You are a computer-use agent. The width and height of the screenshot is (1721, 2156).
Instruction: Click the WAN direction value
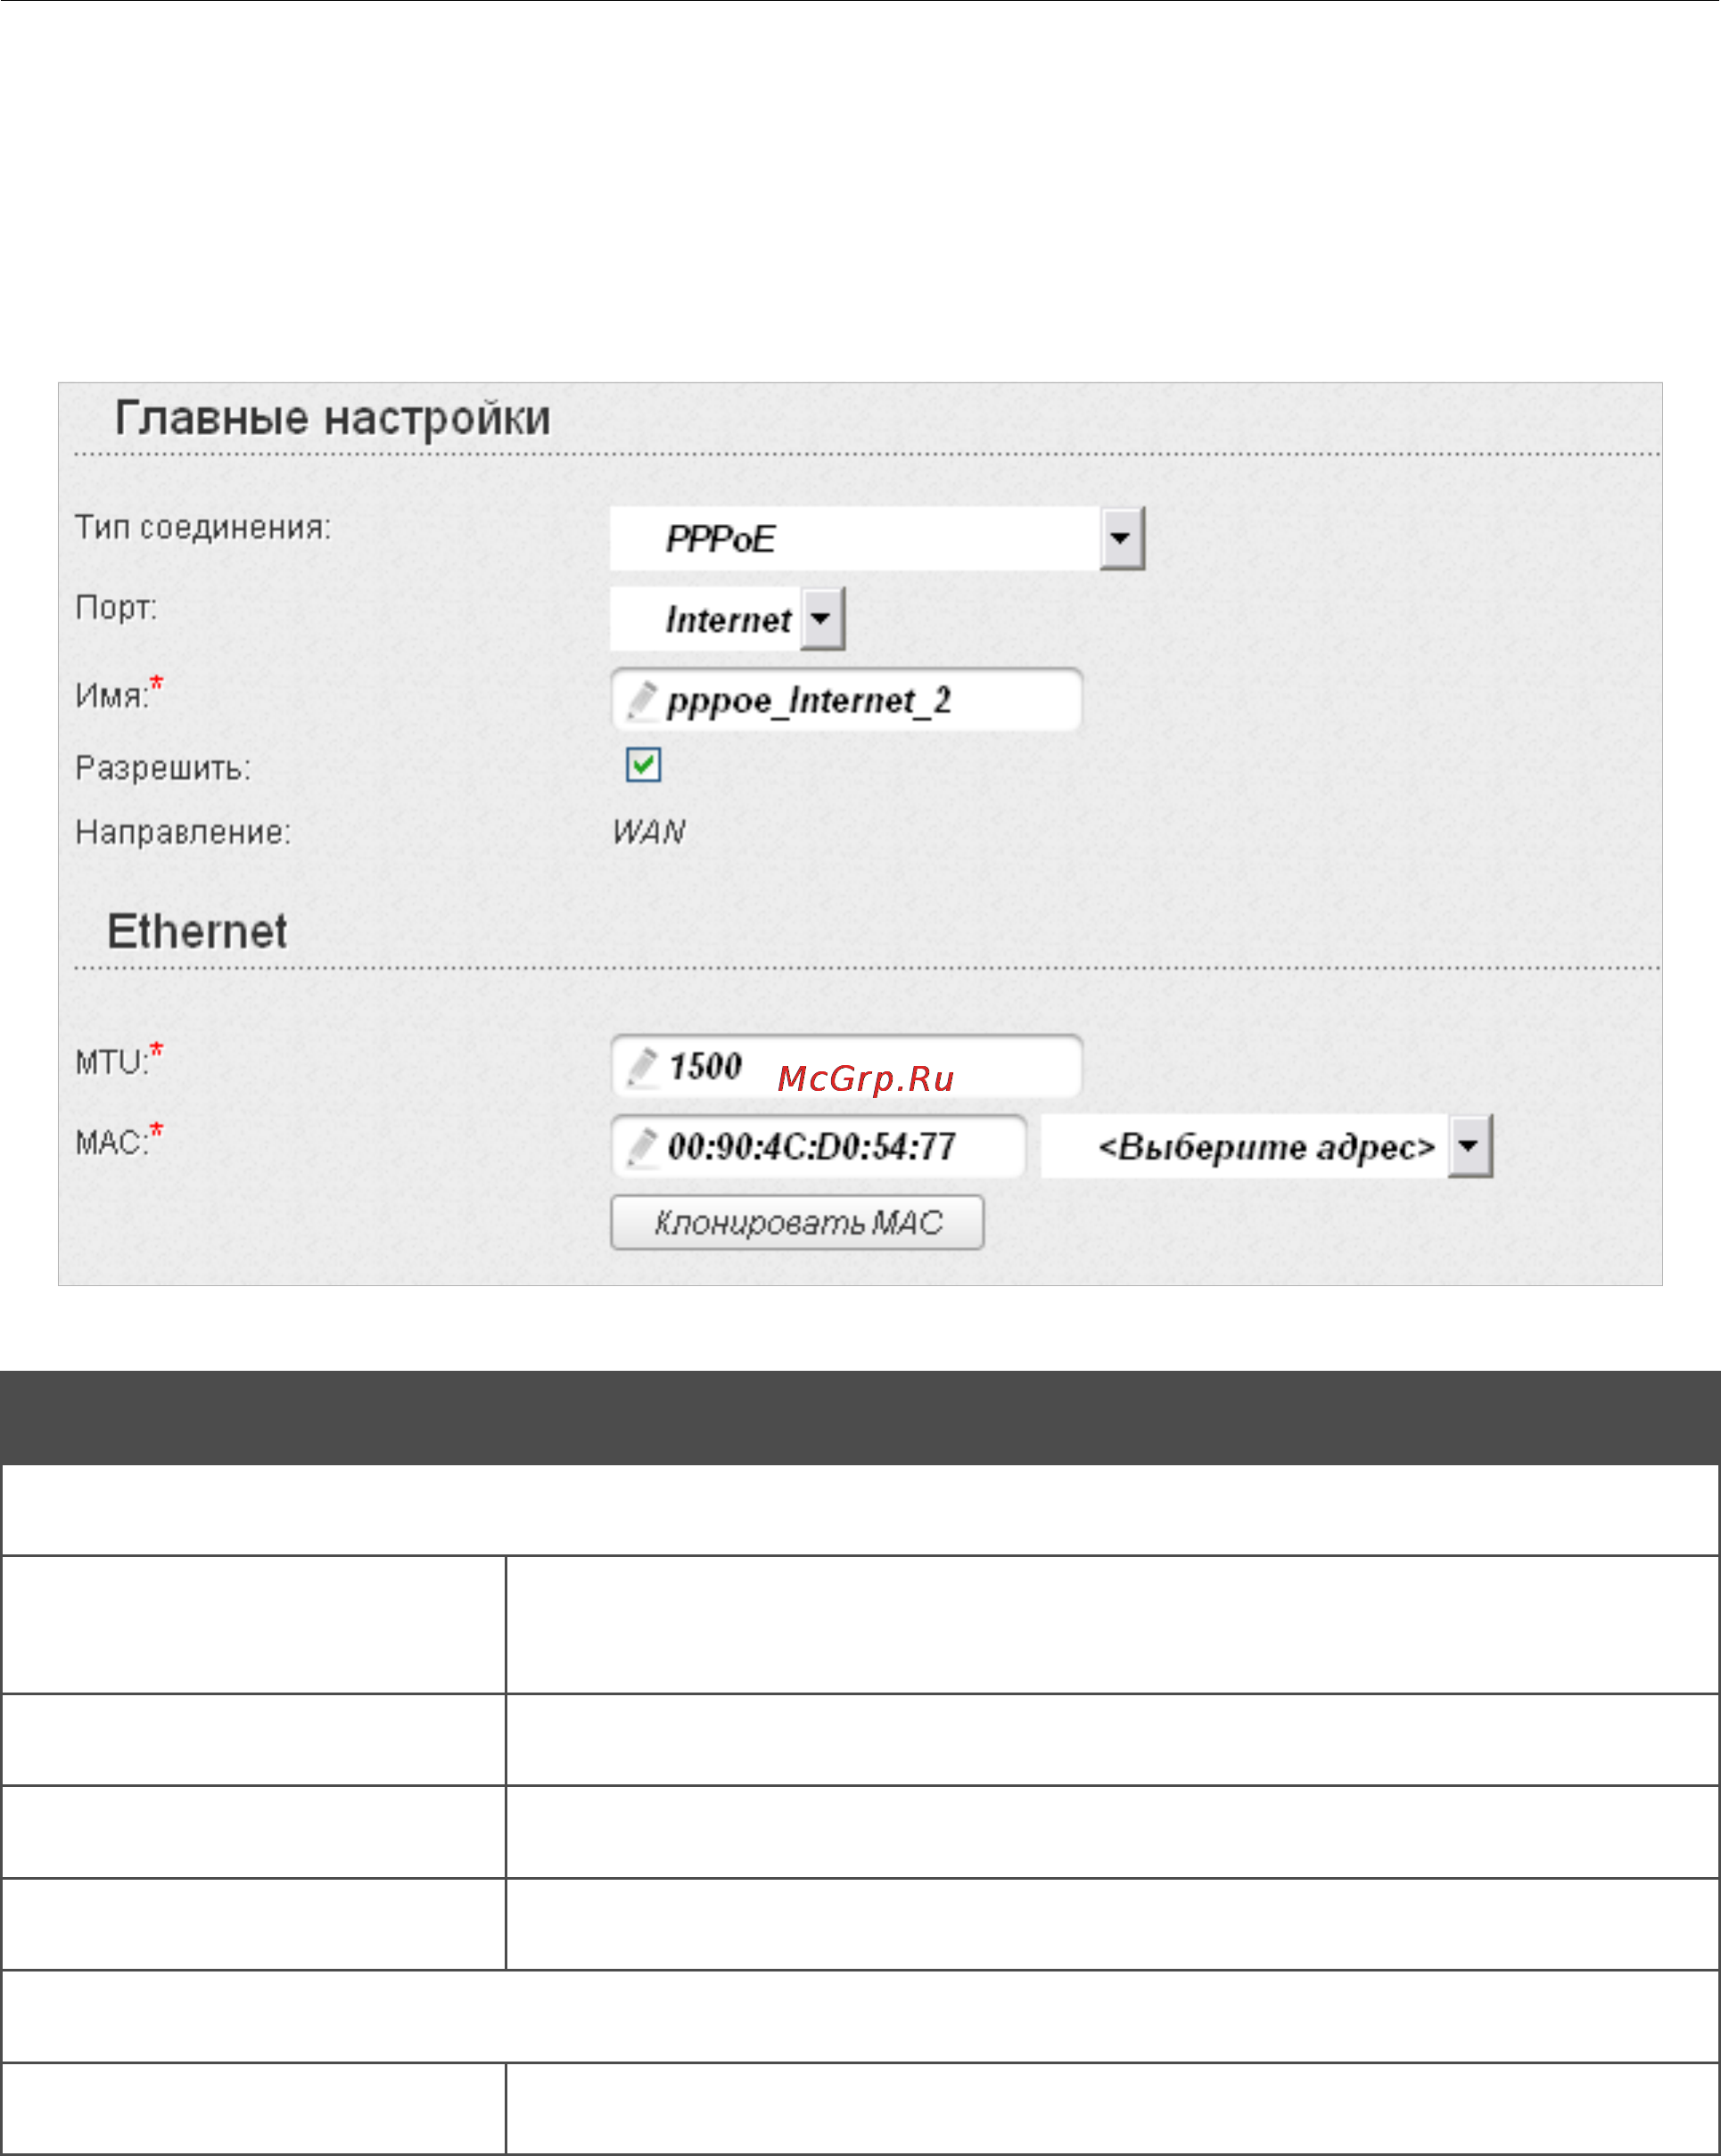pyautogui.click(x=648, y=832)
